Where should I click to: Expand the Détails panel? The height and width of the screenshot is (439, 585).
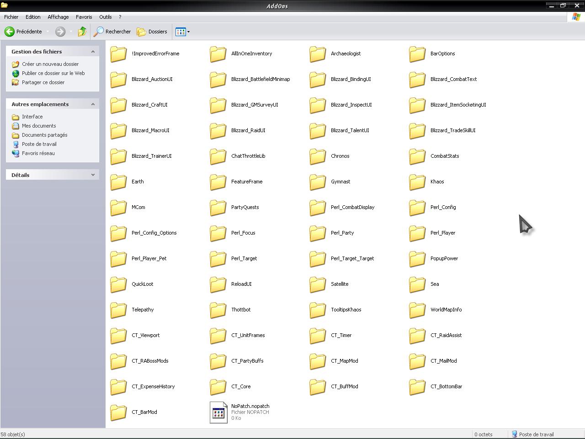click(x=93, y=175)
